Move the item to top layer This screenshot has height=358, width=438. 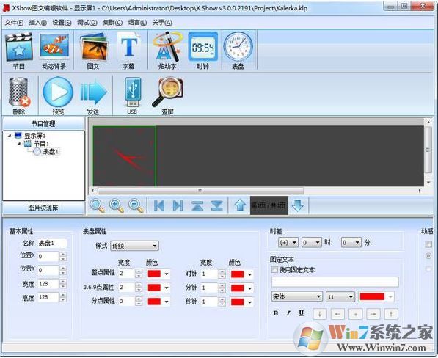coord(197,206)
